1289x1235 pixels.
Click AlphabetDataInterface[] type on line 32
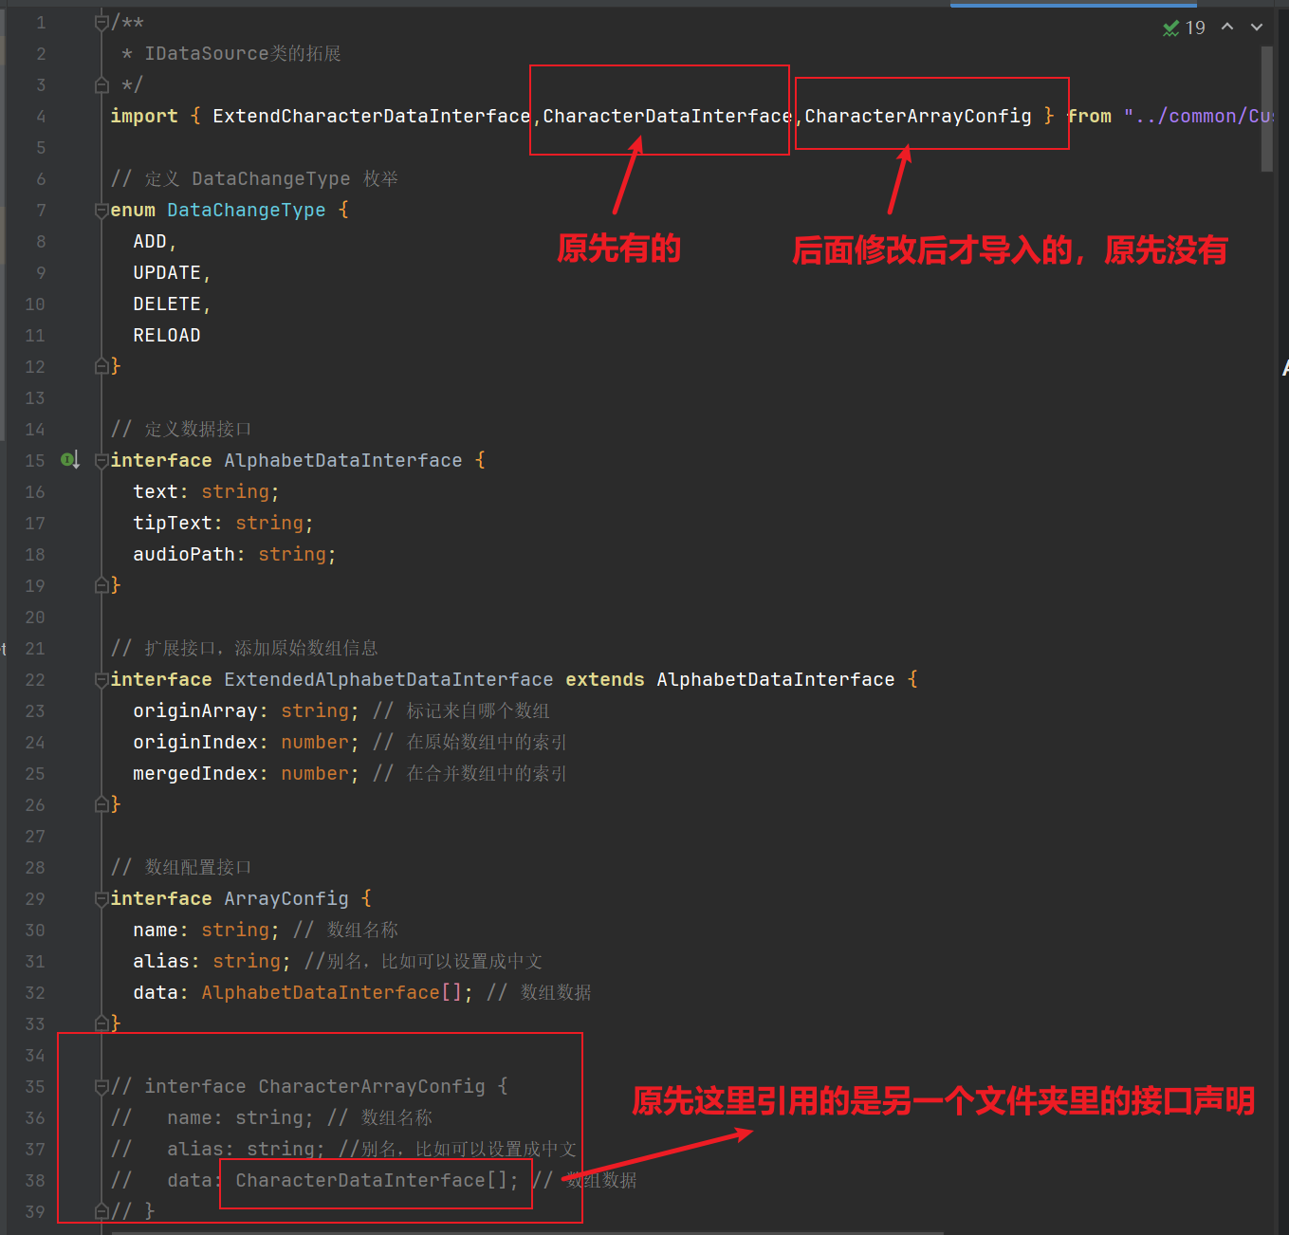tap(332, 992)
